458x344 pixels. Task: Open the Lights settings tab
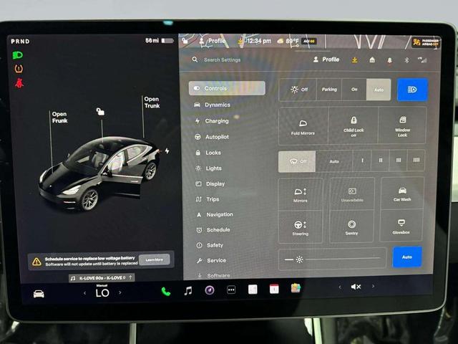[x=208, y=168]
